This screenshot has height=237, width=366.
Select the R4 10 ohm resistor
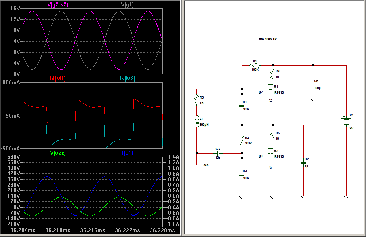tap(273, 74)
